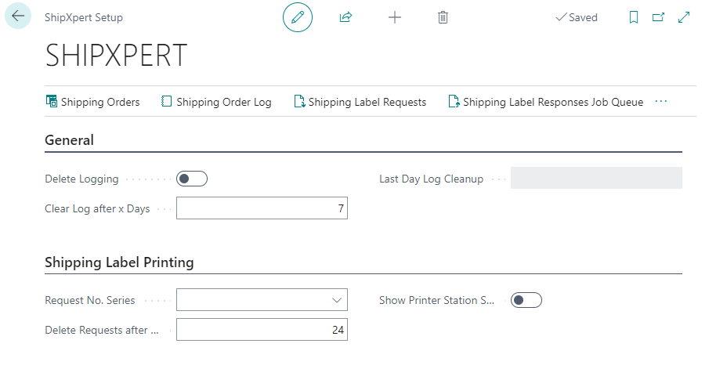This screenshot has height=387, width=727.
Task: Click the plus icon to create new
Action: coord(395,17)
